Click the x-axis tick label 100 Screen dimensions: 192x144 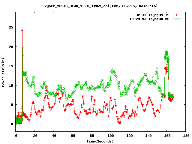click(111, 136)
